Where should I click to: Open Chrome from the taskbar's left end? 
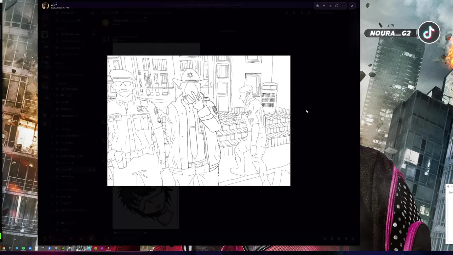click(4, 248)
